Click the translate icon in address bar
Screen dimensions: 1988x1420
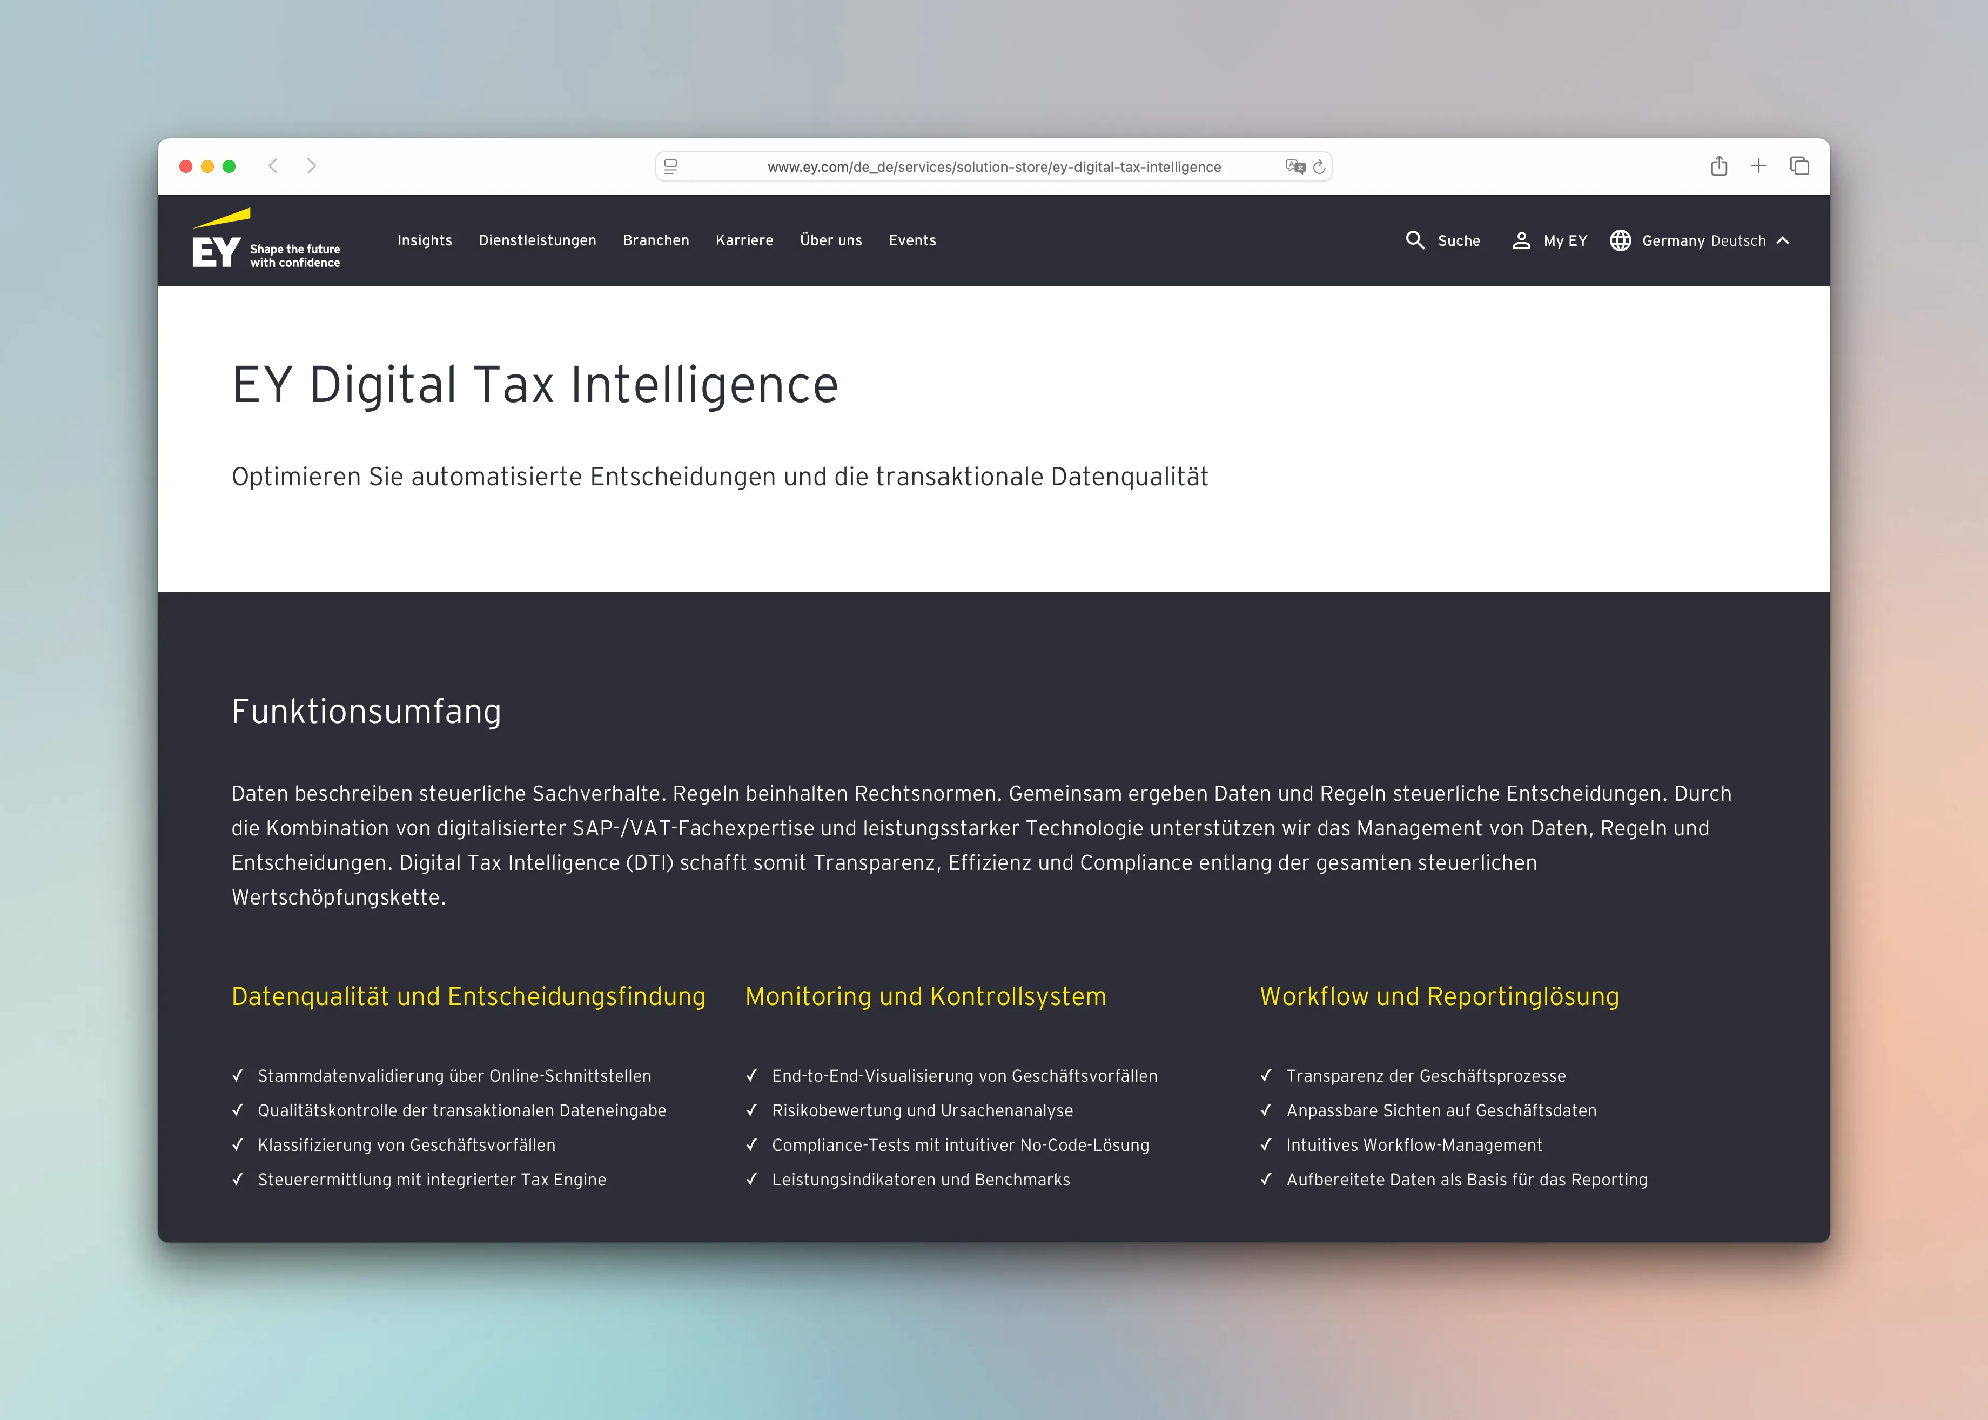1295,166
